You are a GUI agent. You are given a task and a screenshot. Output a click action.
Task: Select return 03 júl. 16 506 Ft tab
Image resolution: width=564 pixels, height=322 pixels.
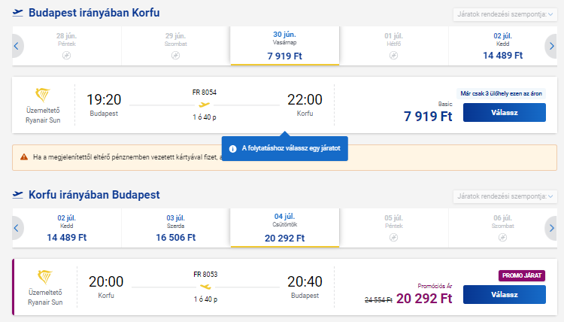(x=175, y=228)
